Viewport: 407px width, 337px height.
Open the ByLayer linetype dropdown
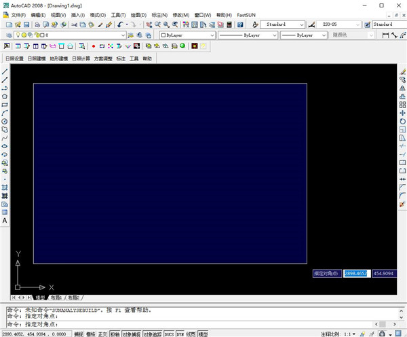275,35
